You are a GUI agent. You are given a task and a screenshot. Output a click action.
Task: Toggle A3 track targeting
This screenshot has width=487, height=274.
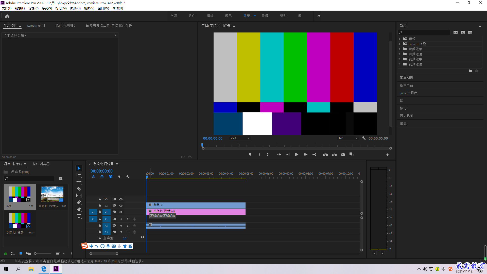[106, 232]
